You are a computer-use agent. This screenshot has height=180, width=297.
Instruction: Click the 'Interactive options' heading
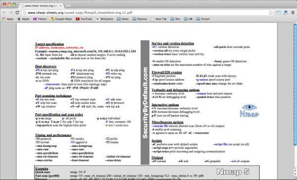click(165, 105)
